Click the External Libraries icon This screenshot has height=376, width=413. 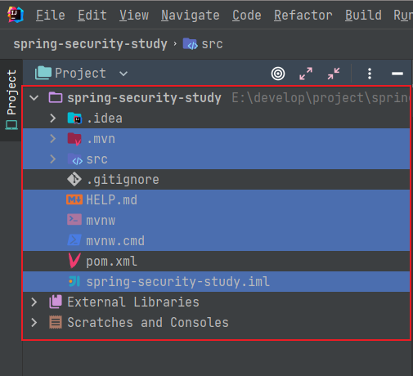pos(56,302)
